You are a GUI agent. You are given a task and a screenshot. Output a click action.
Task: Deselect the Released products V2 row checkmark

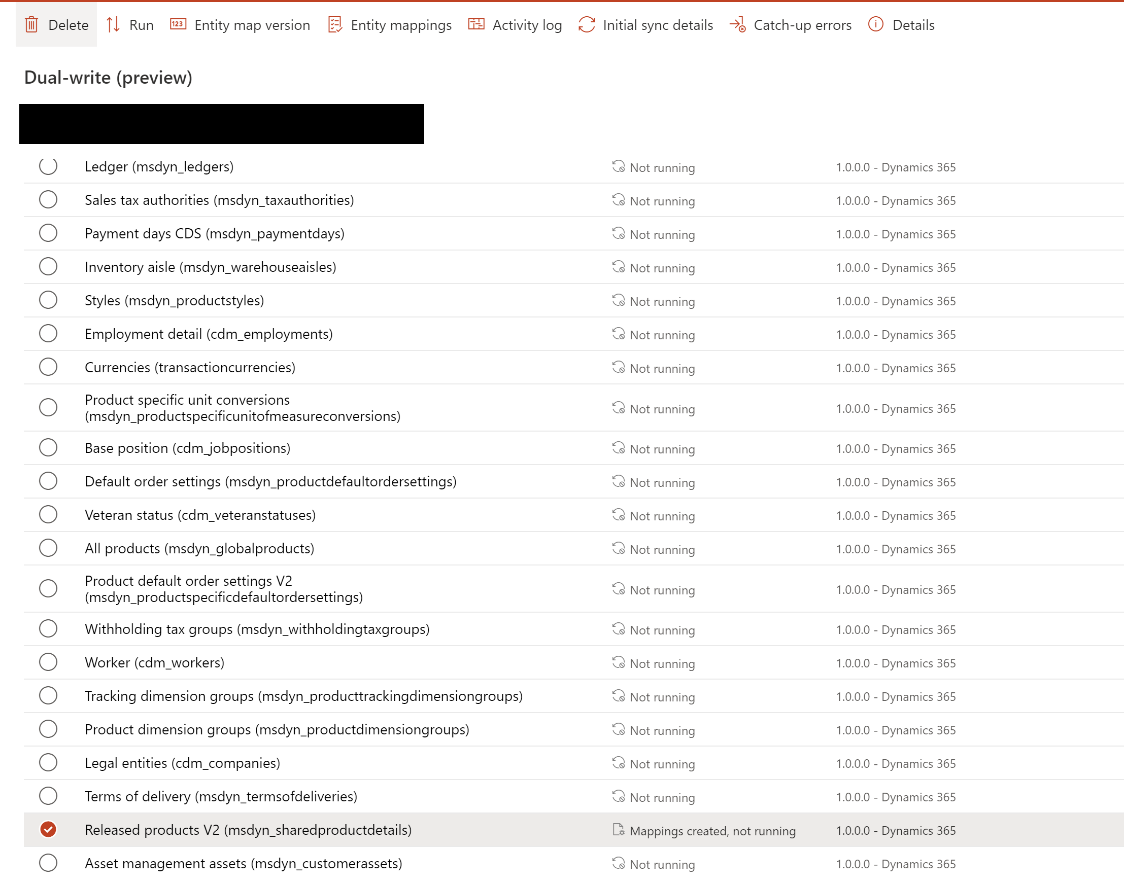(48, 830)
